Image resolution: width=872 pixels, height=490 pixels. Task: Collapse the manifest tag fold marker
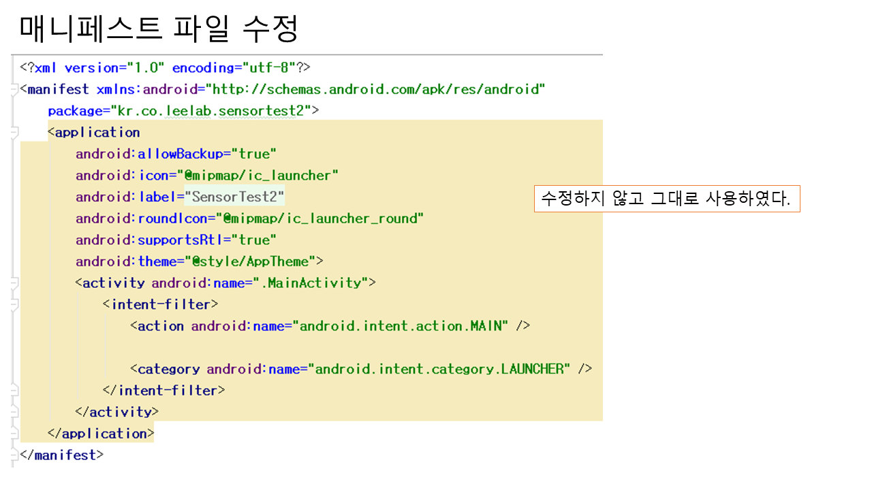point(14,89)
